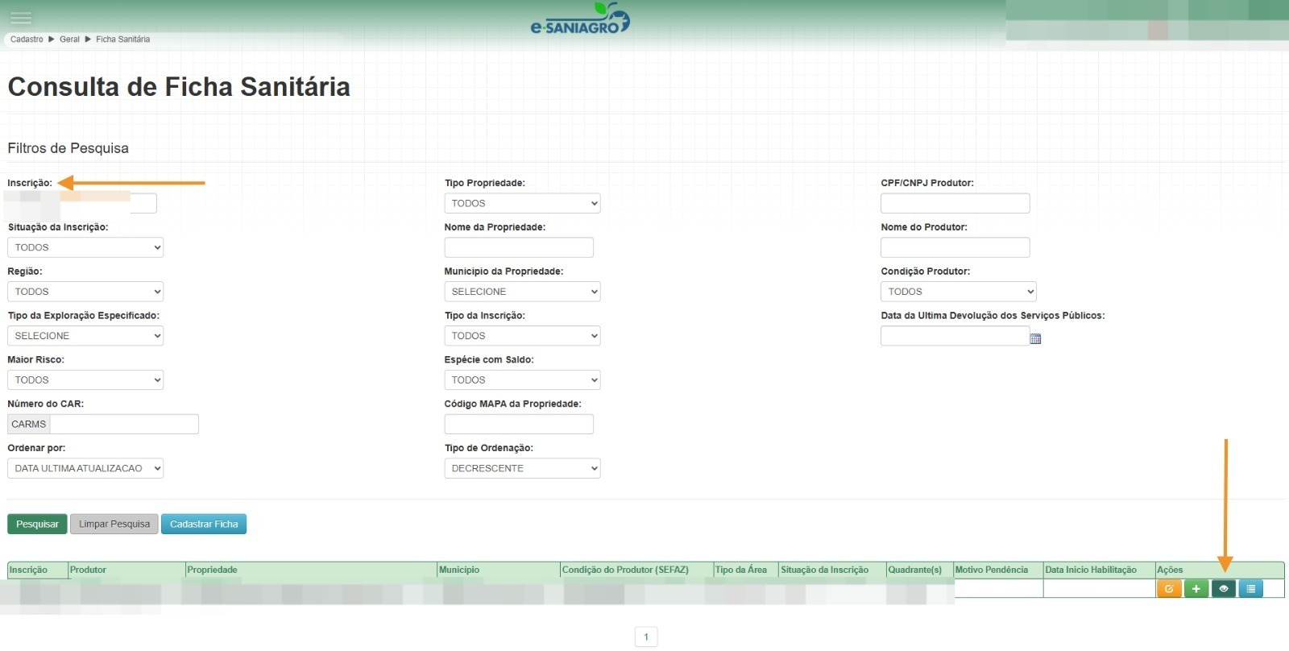Go to page 1 in pagination
Viewport: 1289px width, 651px height.
646,636
